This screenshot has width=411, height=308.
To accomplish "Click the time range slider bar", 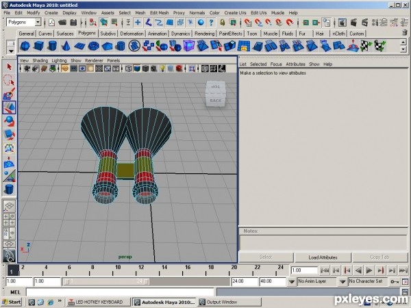I will [x=107, y=281].
